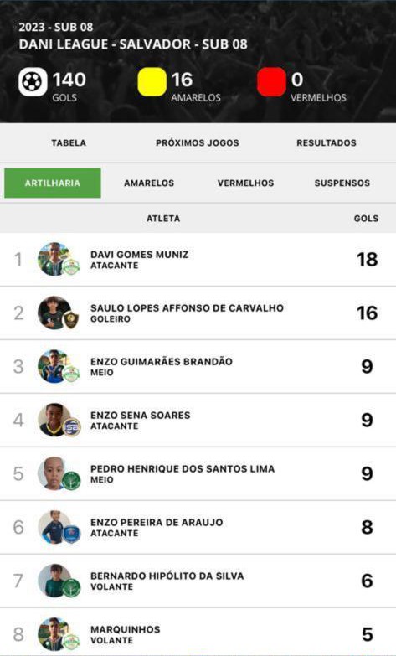Click the Atleta column header
396x656 pixels.
click(x=163, y=219)
